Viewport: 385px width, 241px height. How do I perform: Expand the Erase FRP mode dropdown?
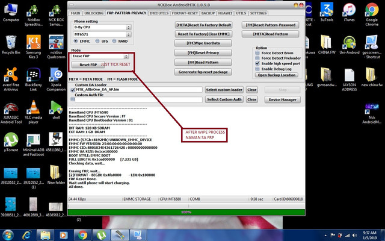(126, 56)
